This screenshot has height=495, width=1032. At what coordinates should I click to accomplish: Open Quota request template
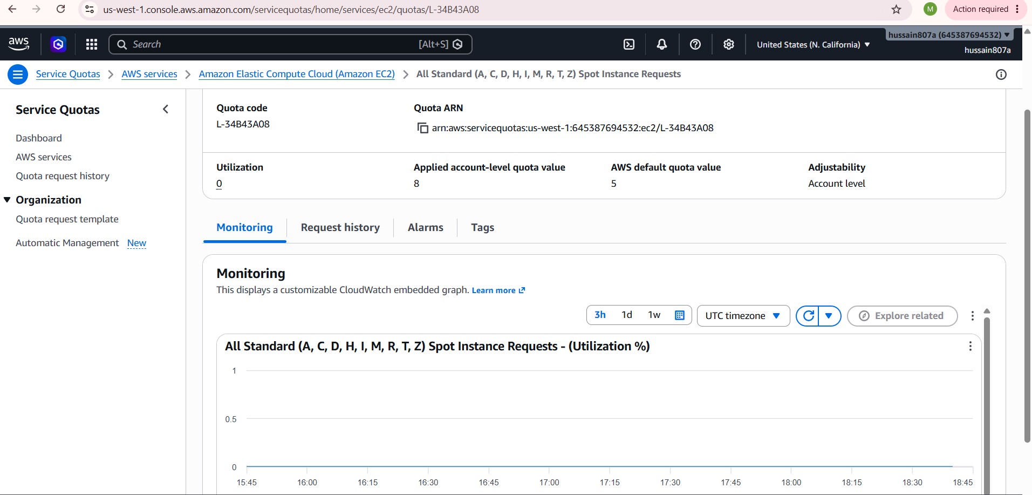pos(67,219)
